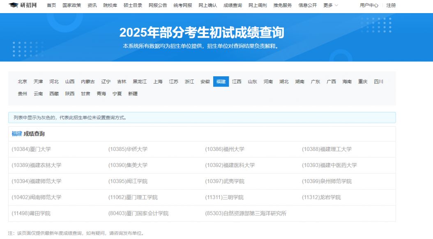Select the 陕西 province tab
This screenshot has width=433, height=239.
click(69, 94)
